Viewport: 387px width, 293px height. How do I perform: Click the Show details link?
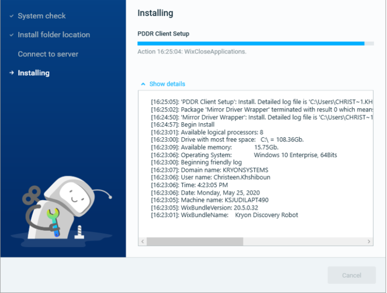(167, 84)
